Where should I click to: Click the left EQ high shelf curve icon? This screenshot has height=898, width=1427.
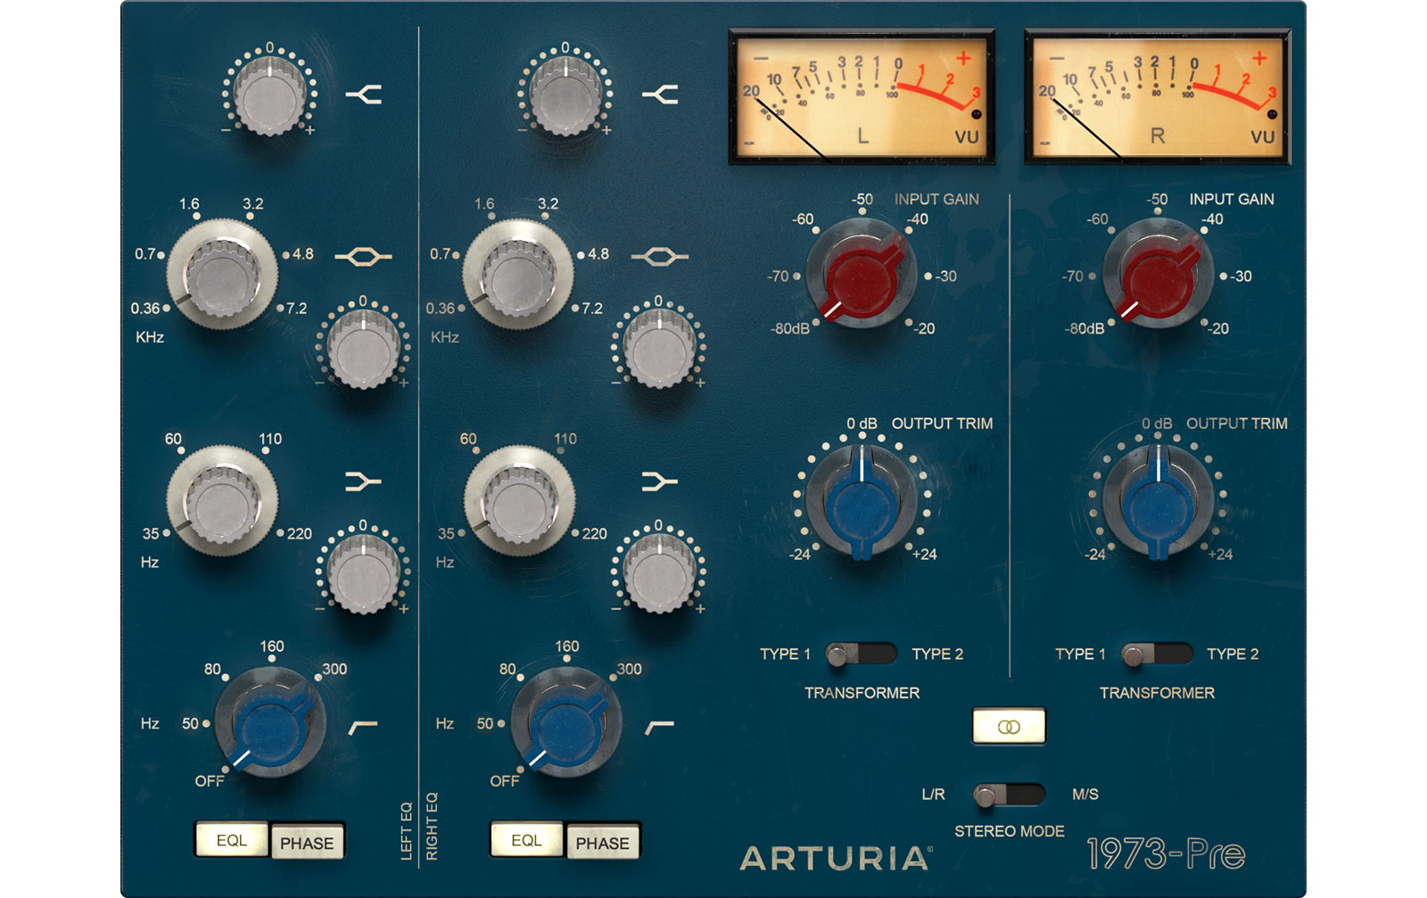[364, 95]
